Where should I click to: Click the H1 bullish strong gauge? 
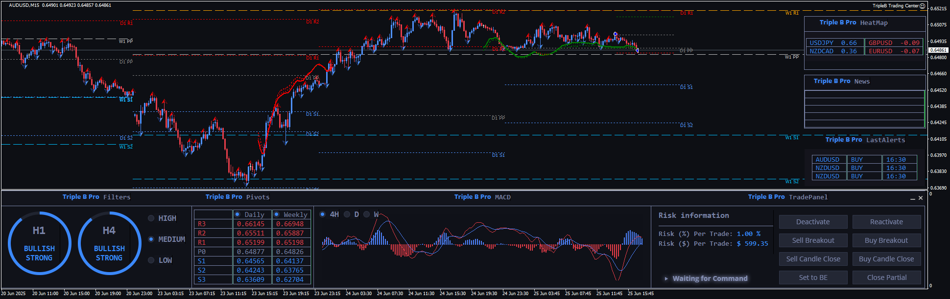click(x=39, y=243)
